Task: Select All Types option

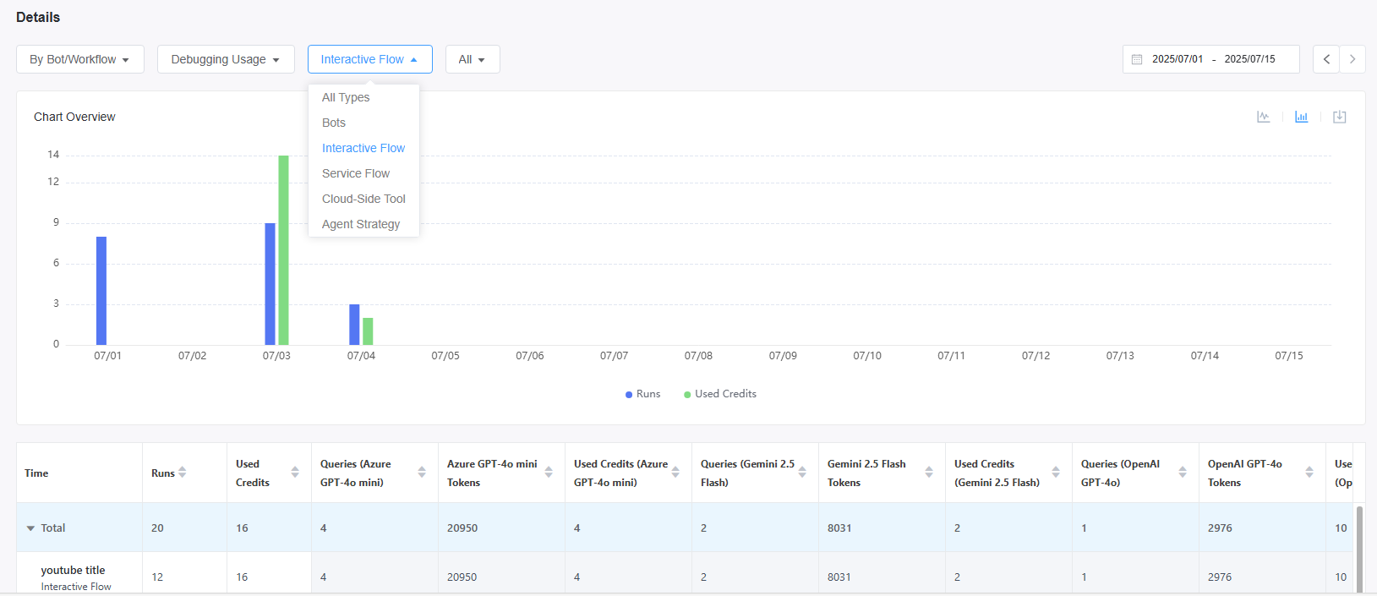Action: coord(363,97)
